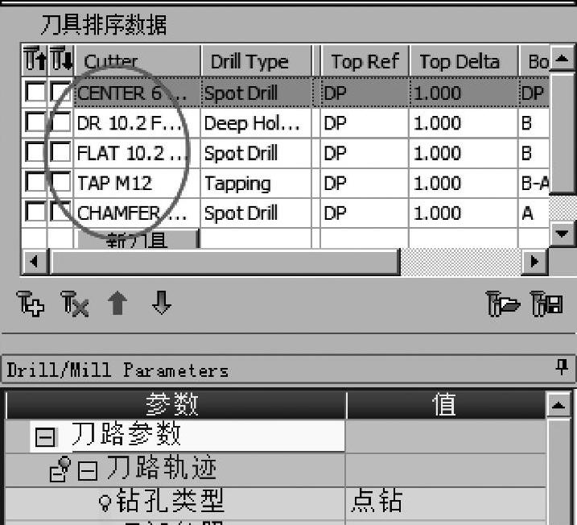577x525 pixels.
Task: Tick second checkbox in CENTER 6 row
Action: pyautogui.click(x=60, y=91)
